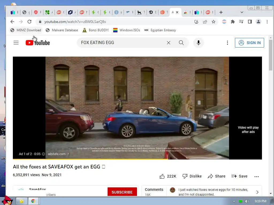View site info via padlock icon
This screenshot has width=274, height=205.
tap(40, 22)
